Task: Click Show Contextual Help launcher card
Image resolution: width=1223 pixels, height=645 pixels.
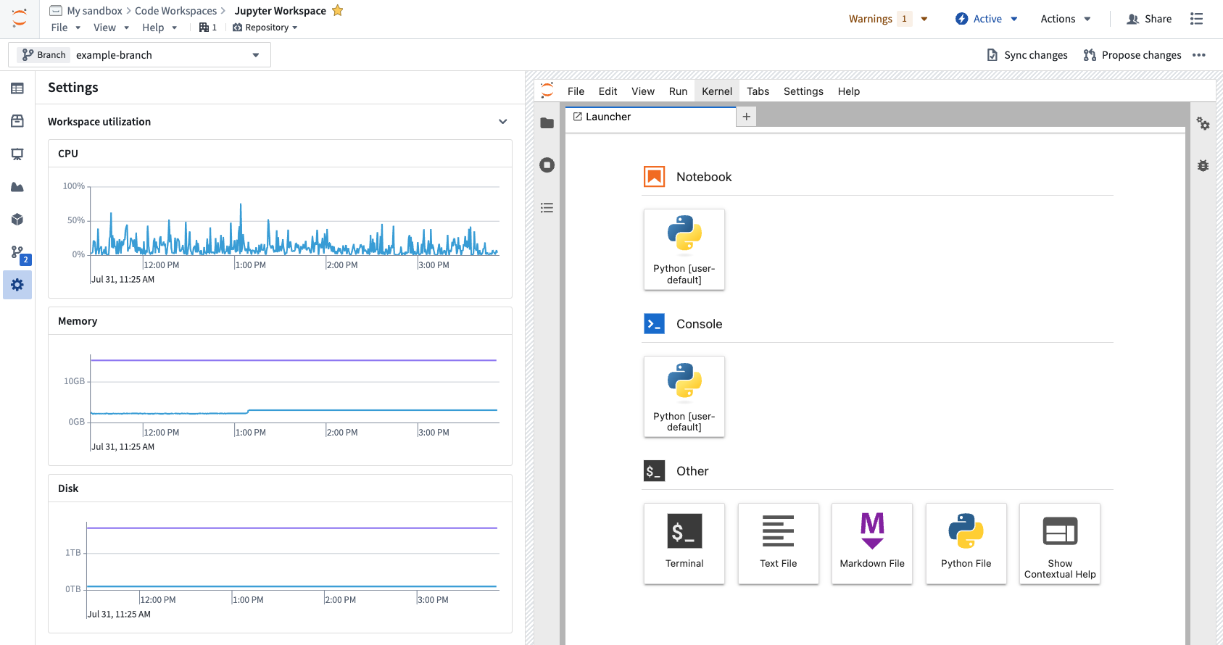Action: click(1060, 544)
